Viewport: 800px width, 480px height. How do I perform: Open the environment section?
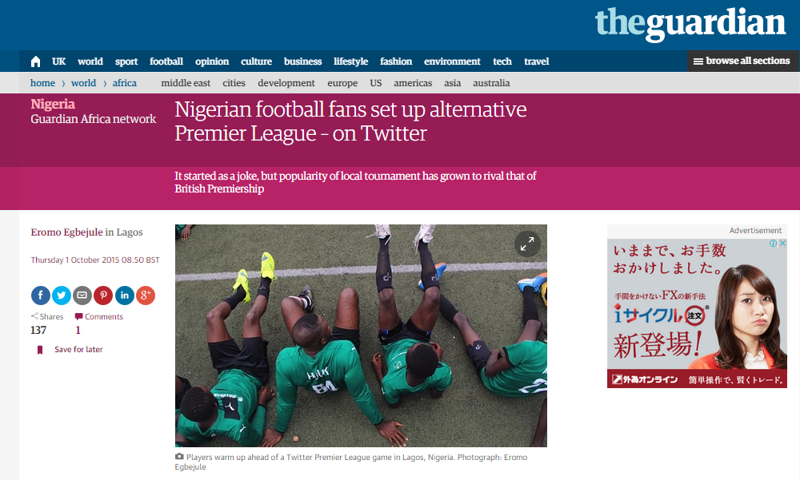[x=452, y=61]
